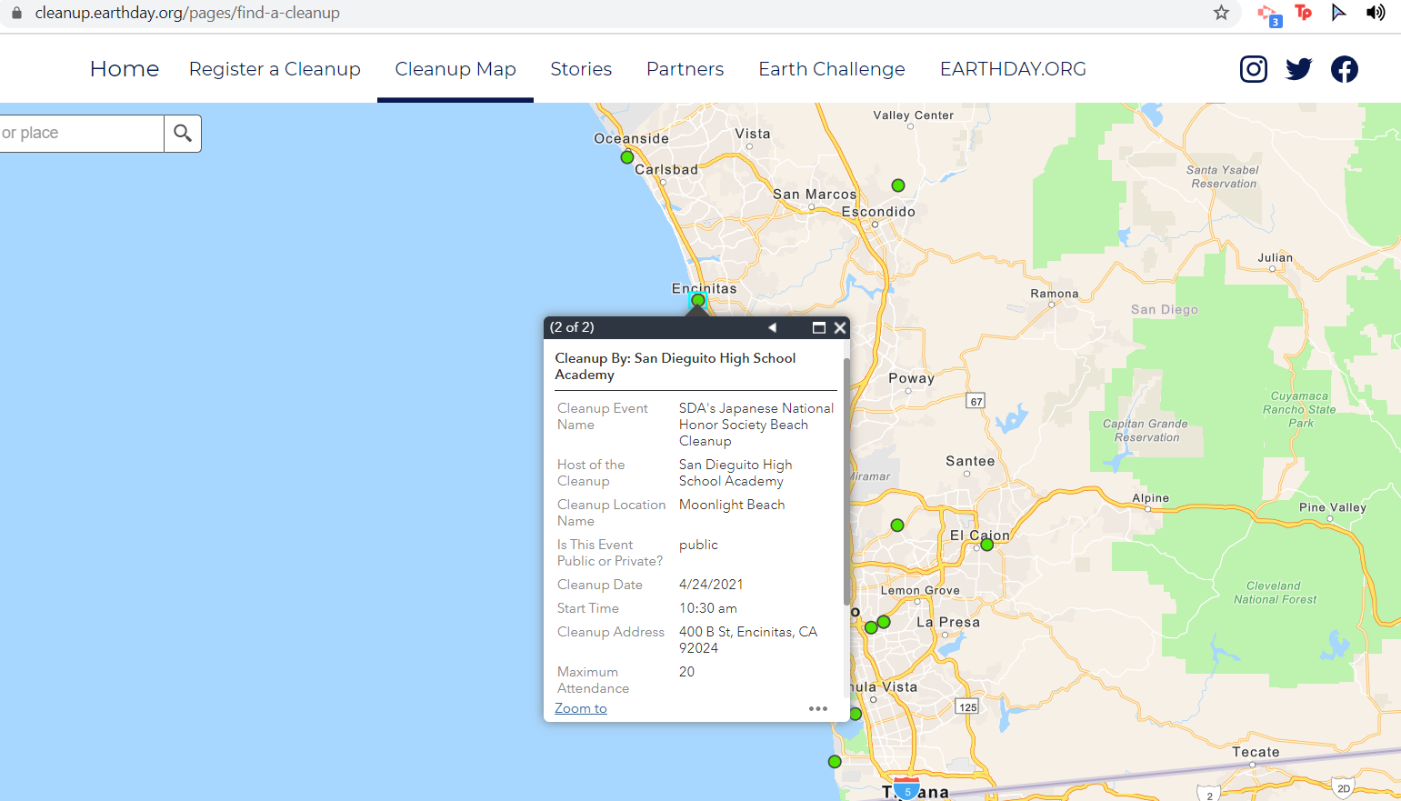Click the arrow-shaped browser extension icon
Viewport: 1401px width, 801px height.
1339,13
